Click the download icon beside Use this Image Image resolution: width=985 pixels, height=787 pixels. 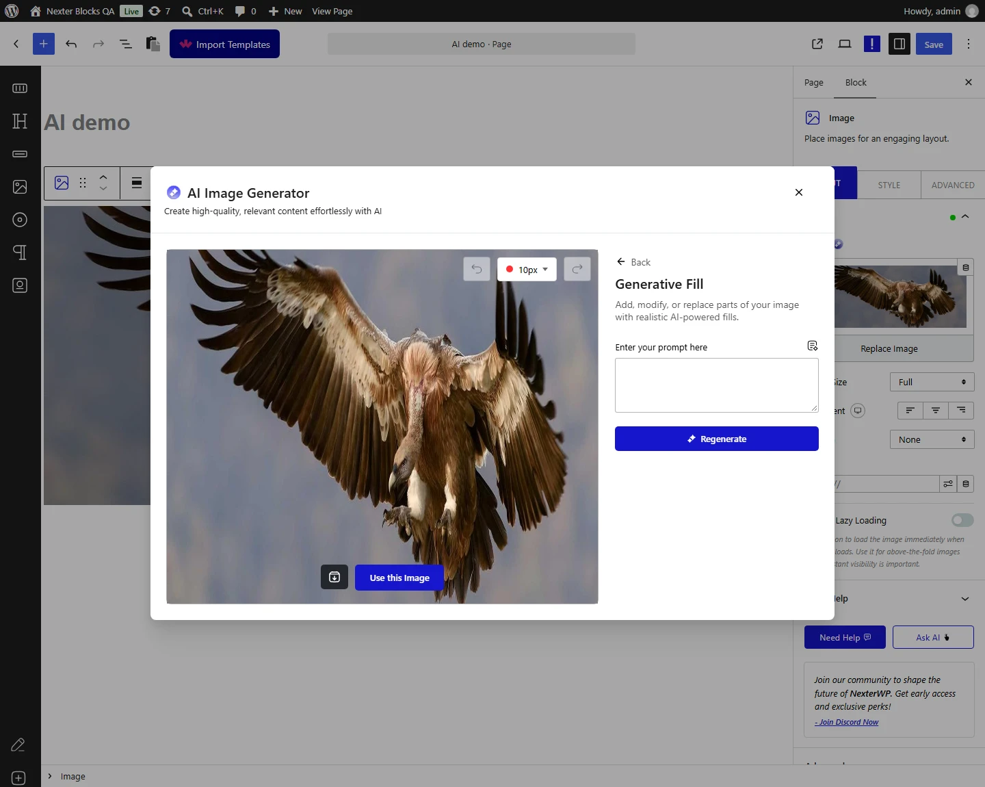[x=334, y=578]
